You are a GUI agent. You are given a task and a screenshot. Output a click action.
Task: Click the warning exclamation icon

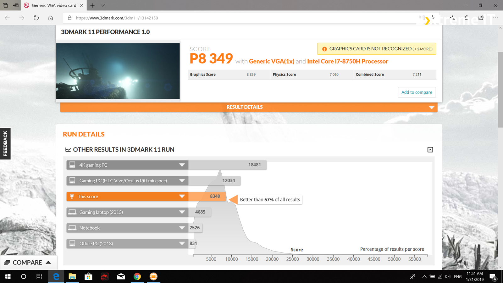tap(324, 49)
